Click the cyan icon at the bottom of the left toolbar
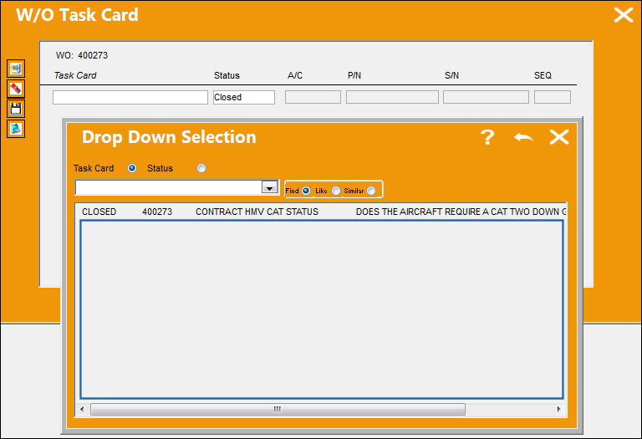This screenshot has height=439, width=642. [x=16, y=129]
